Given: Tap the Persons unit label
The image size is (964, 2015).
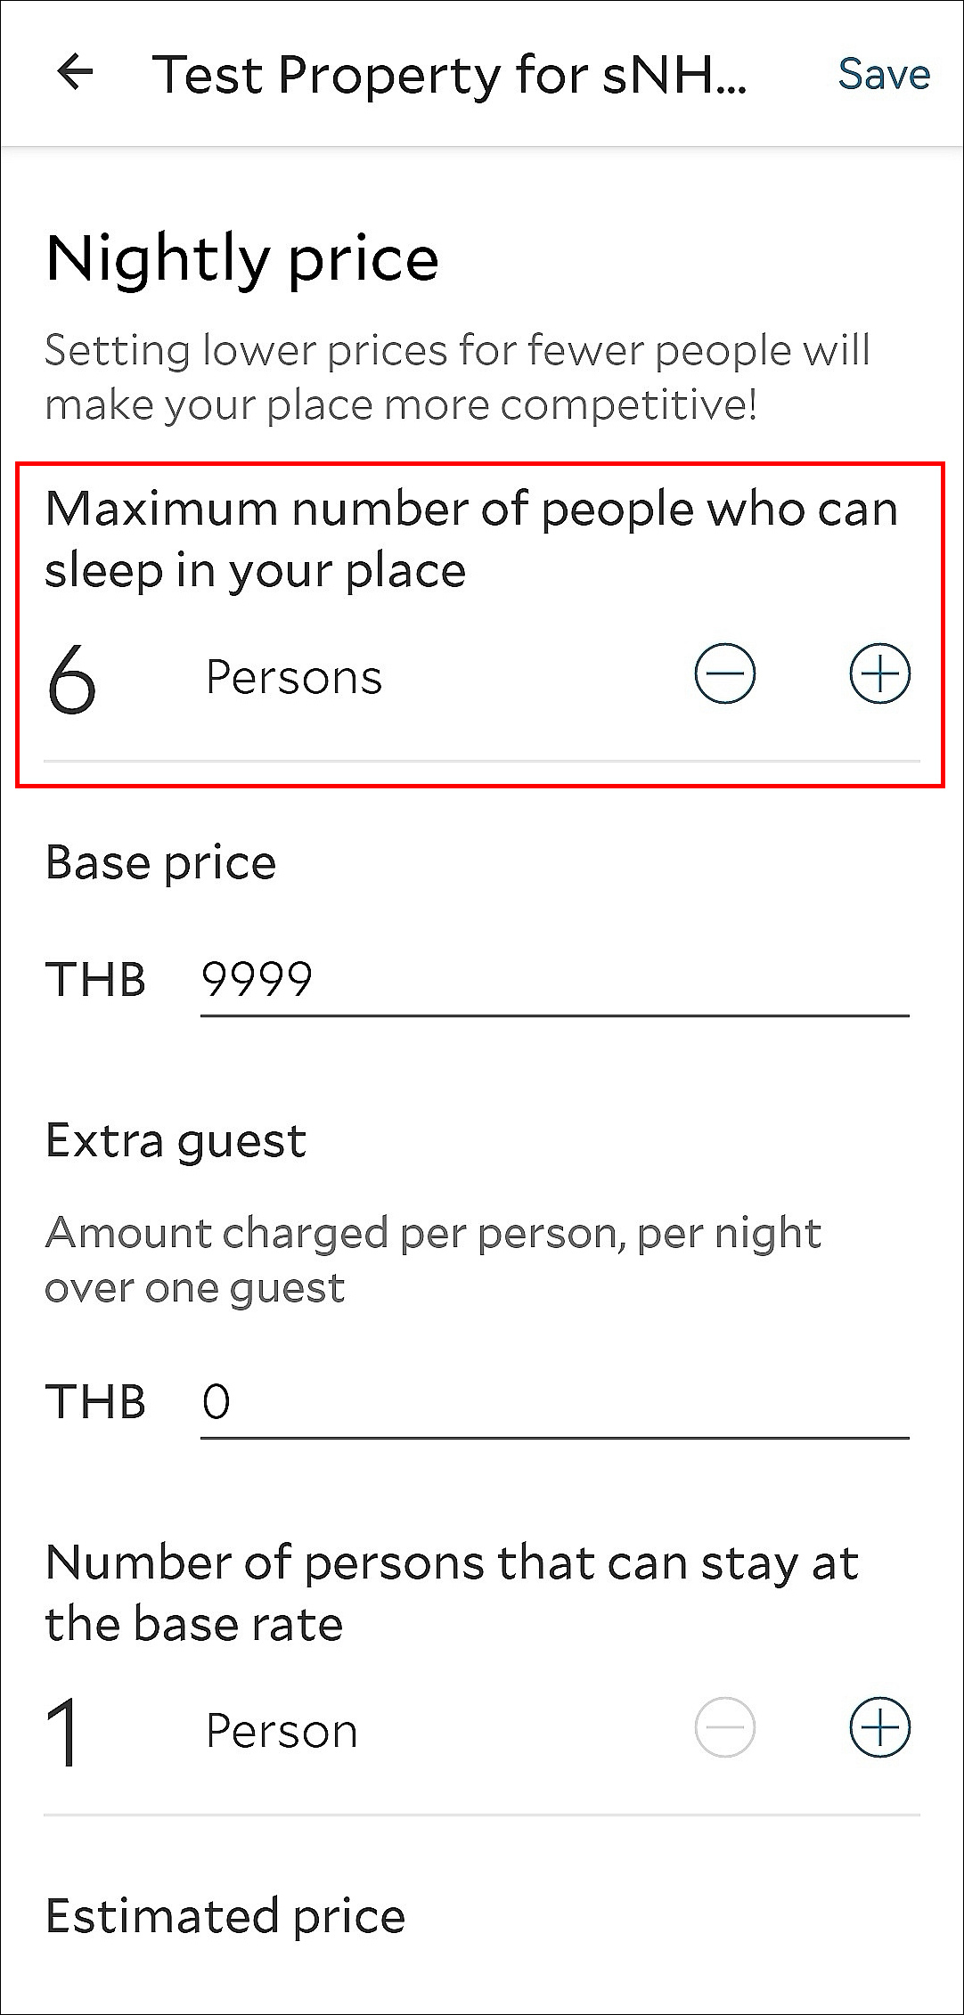Looking at the screenshot, I should [294, 677].
